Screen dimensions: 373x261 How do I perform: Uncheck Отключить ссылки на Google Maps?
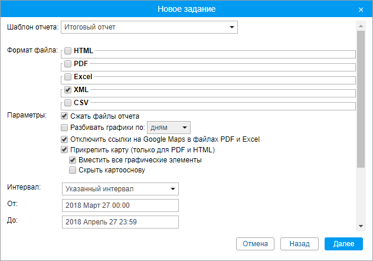click(64, 139)
